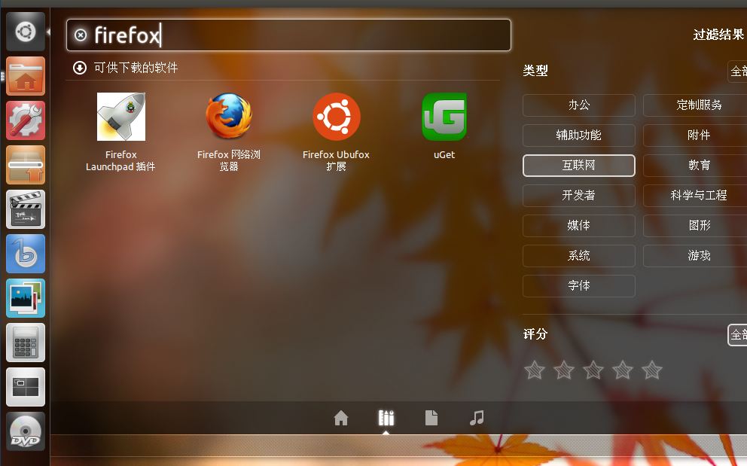Image resolution: width=747 pixels, height=466 pixels.
Task: Focus the firefox search input field
Action: (288, 35)
